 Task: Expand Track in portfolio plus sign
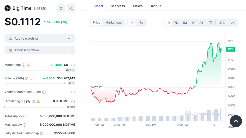point(69,50)
